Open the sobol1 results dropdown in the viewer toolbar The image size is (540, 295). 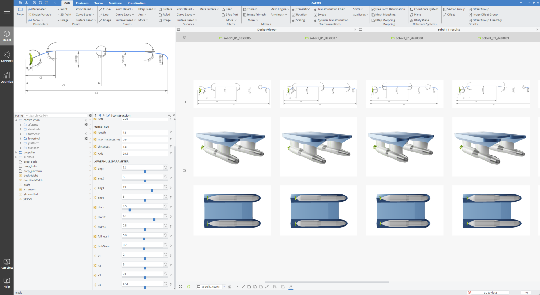pos(224,287)
